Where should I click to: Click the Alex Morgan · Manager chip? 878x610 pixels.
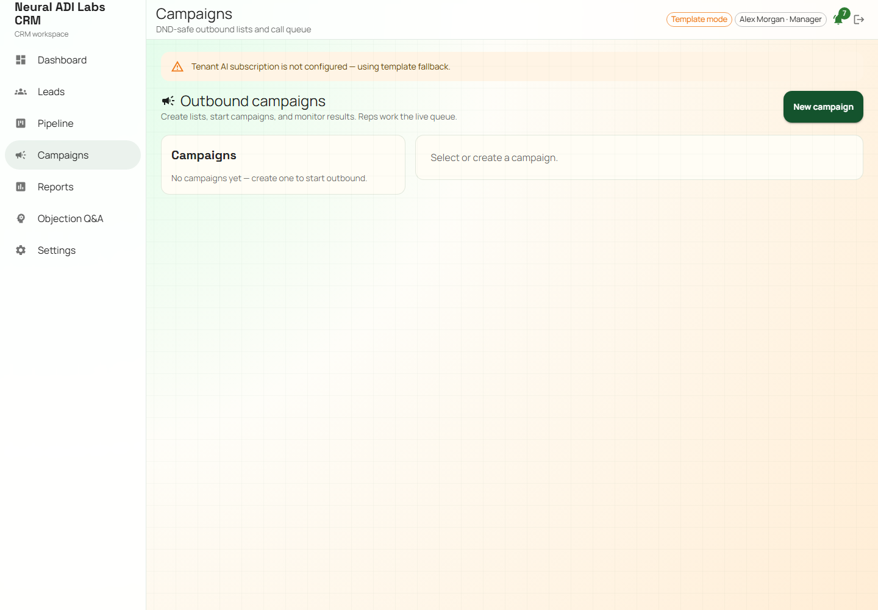pos(780,20)
